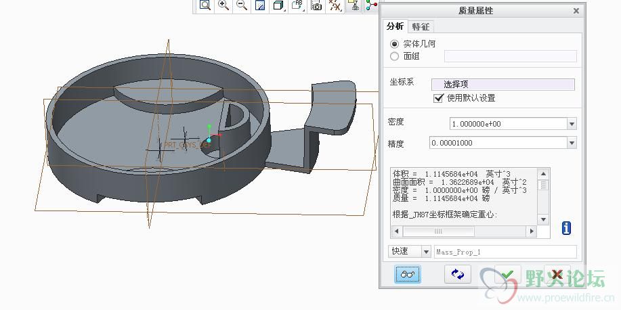Click the 精度 value field
This screenshot has height=310, width=621.
click(x=498, y=143)
